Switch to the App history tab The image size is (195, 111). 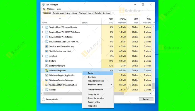[x=72, y=13]
